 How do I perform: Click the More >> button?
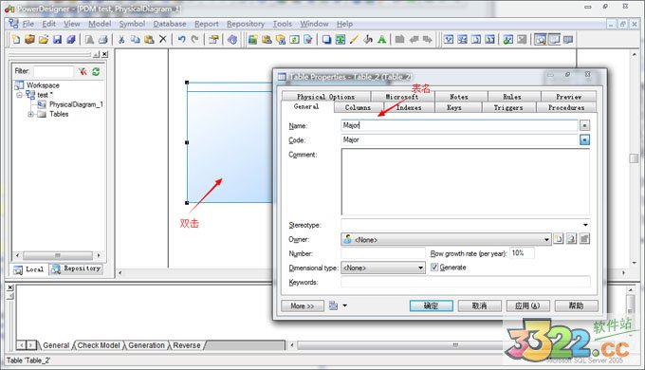coord(303,305)
